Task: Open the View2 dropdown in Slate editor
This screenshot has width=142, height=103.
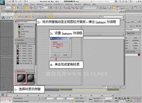Action: (x=112, y=17)
